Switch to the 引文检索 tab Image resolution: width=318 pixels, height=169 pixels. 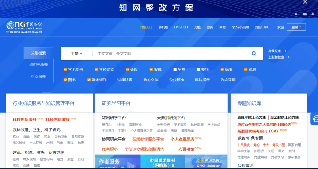coord(38,77)
